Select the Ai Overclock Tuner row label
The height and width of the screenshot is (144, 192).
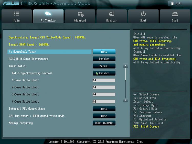(22, 52)
